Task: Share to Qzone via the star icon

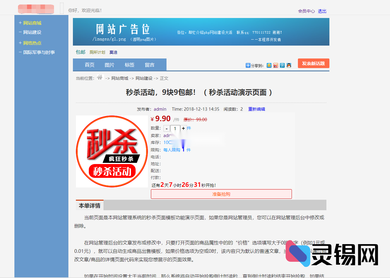Action: click(x=269, y=65)
